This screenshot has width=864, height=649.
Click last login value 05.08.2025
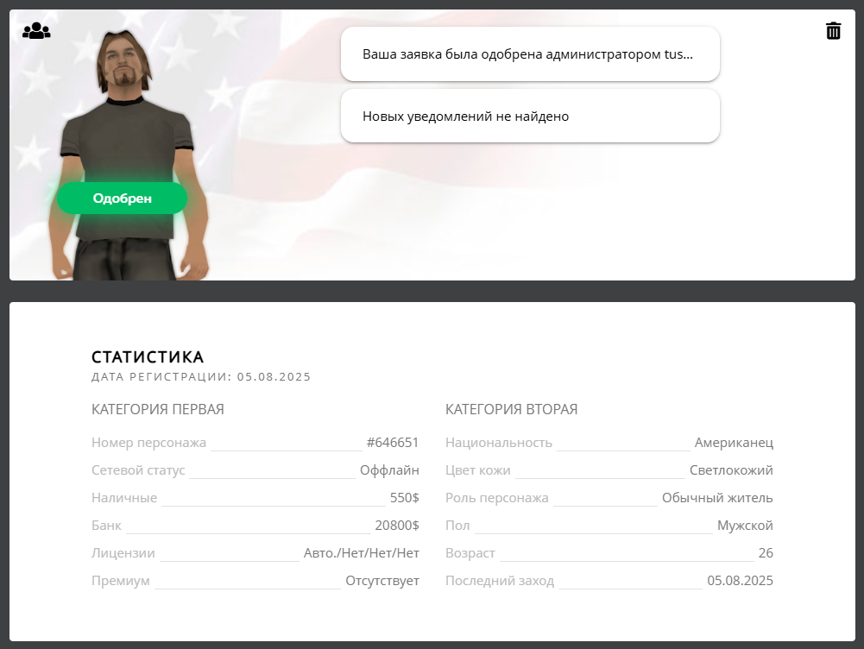pyautogui.click(x=740, y=580)
